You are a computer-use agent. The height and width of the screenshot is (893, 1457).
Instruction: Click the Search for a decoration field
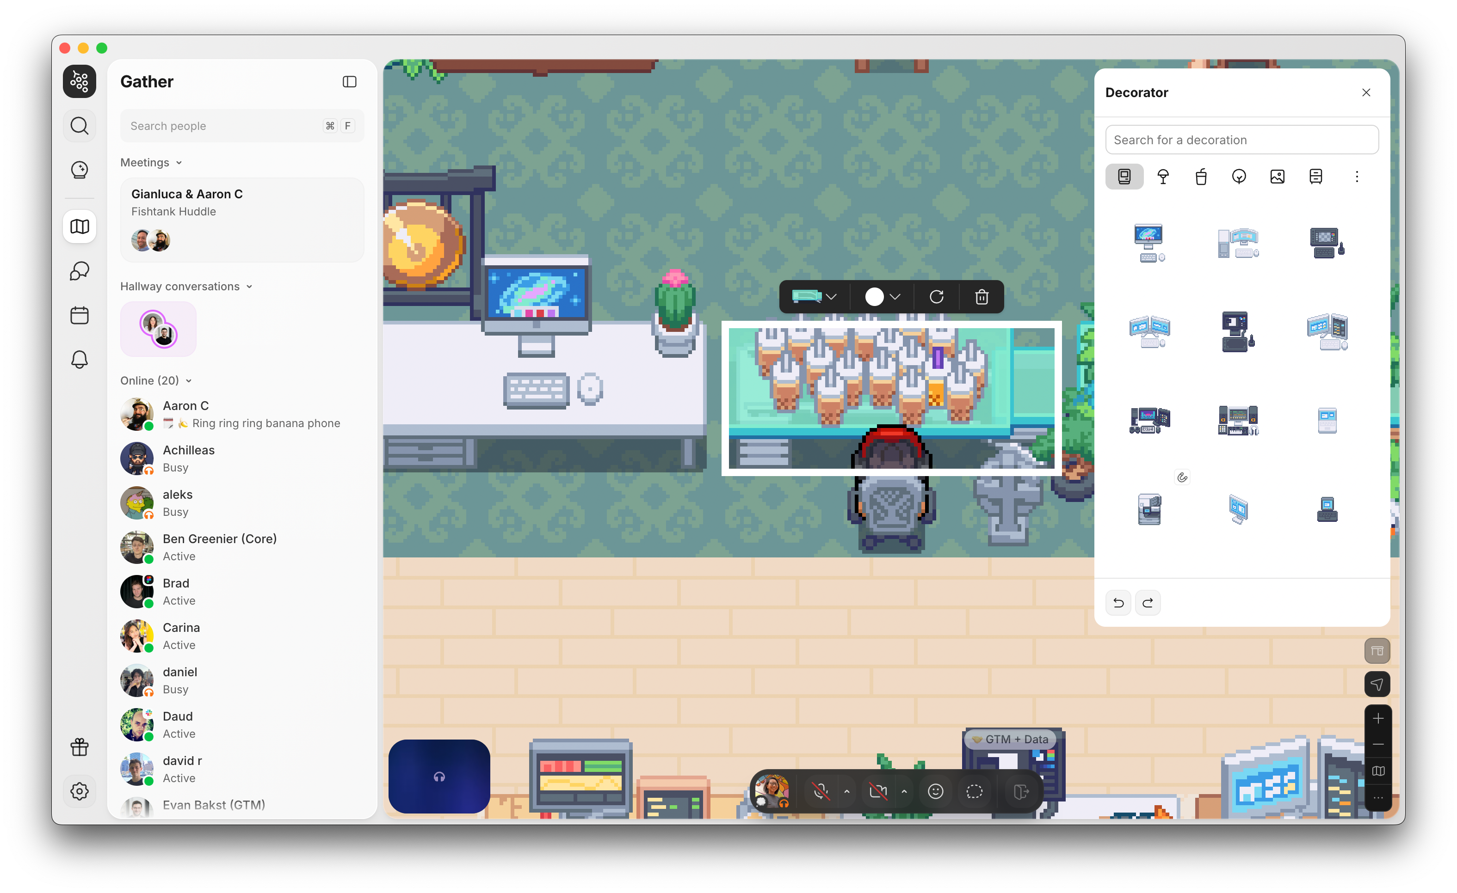1241,140
